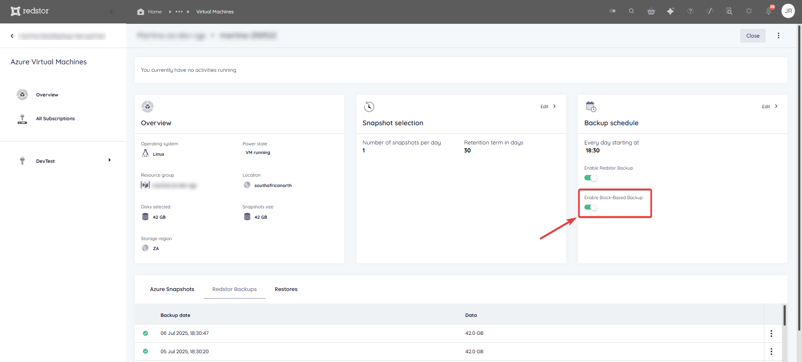This screenshot has height=362, width=802.
Task: Click the Redstor logo
Action: 30,11
